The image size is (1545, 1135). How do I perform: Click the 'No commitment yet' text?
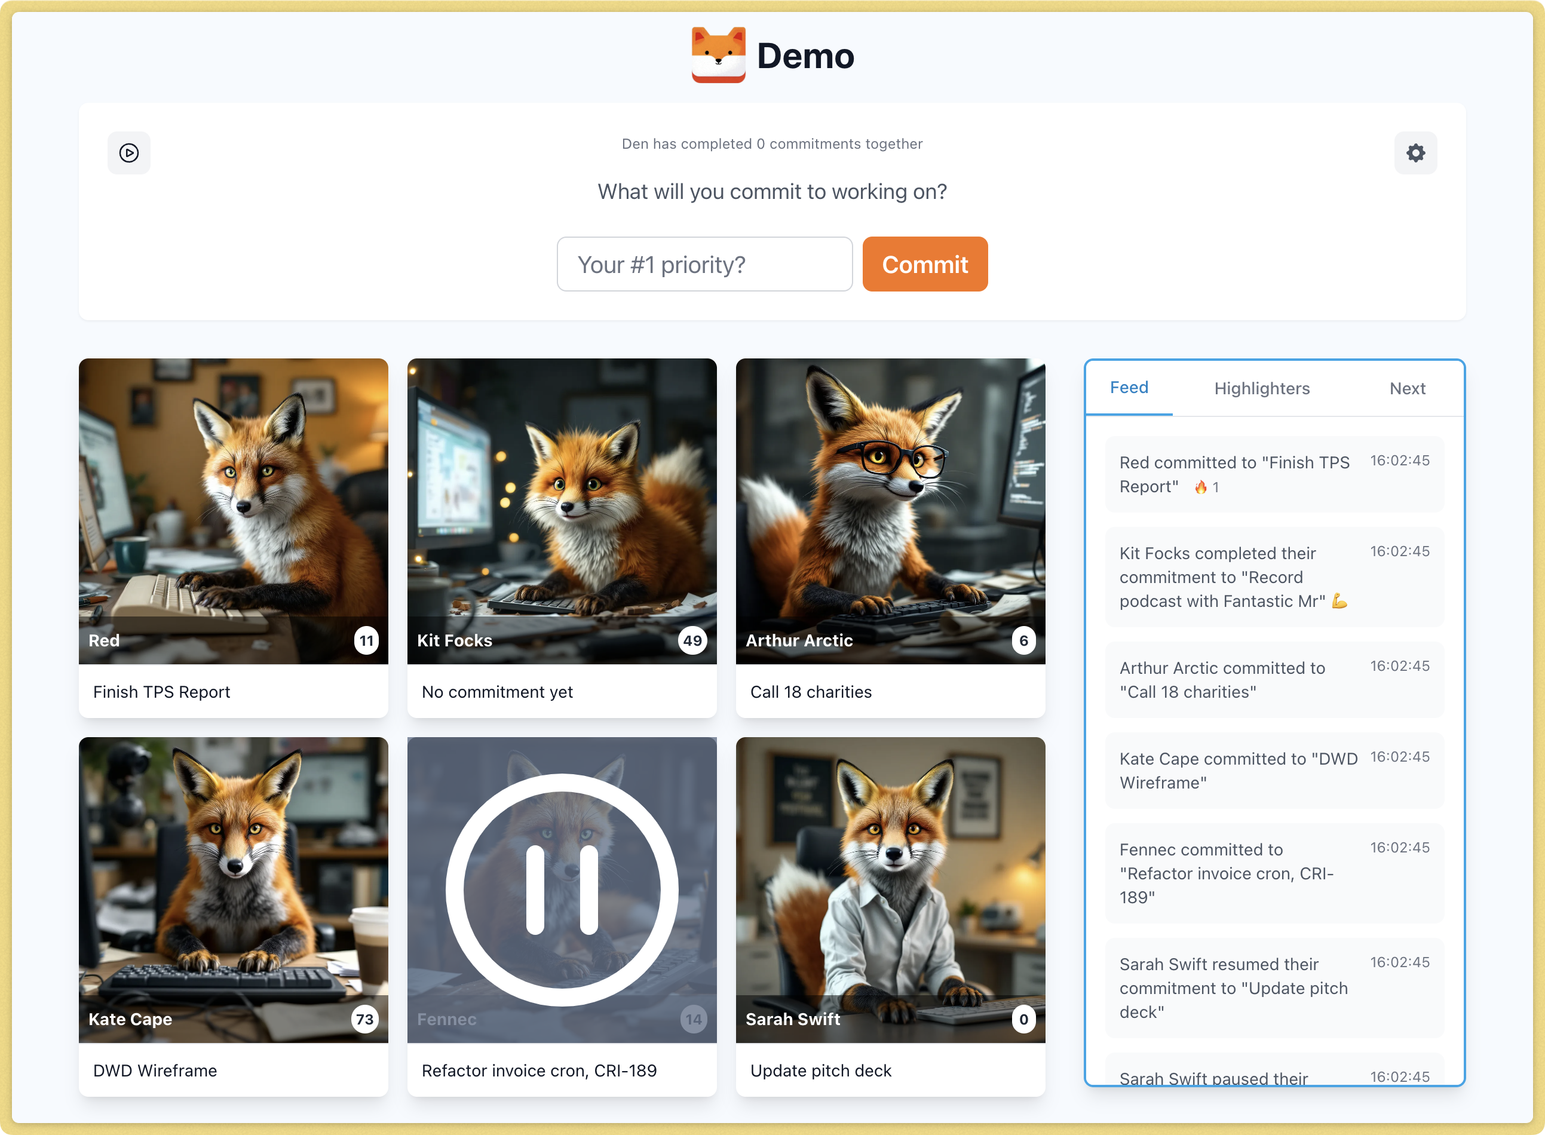click(x=497, y=692)
